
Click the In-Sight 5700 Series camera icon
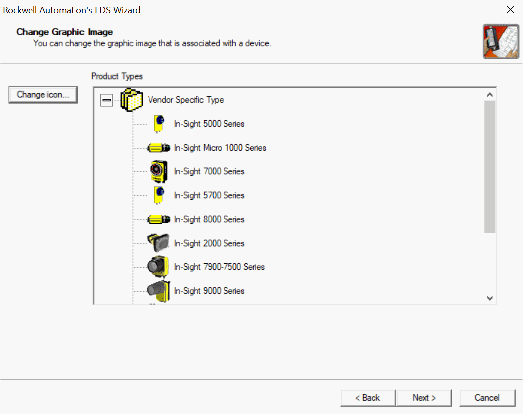(159, 195)
